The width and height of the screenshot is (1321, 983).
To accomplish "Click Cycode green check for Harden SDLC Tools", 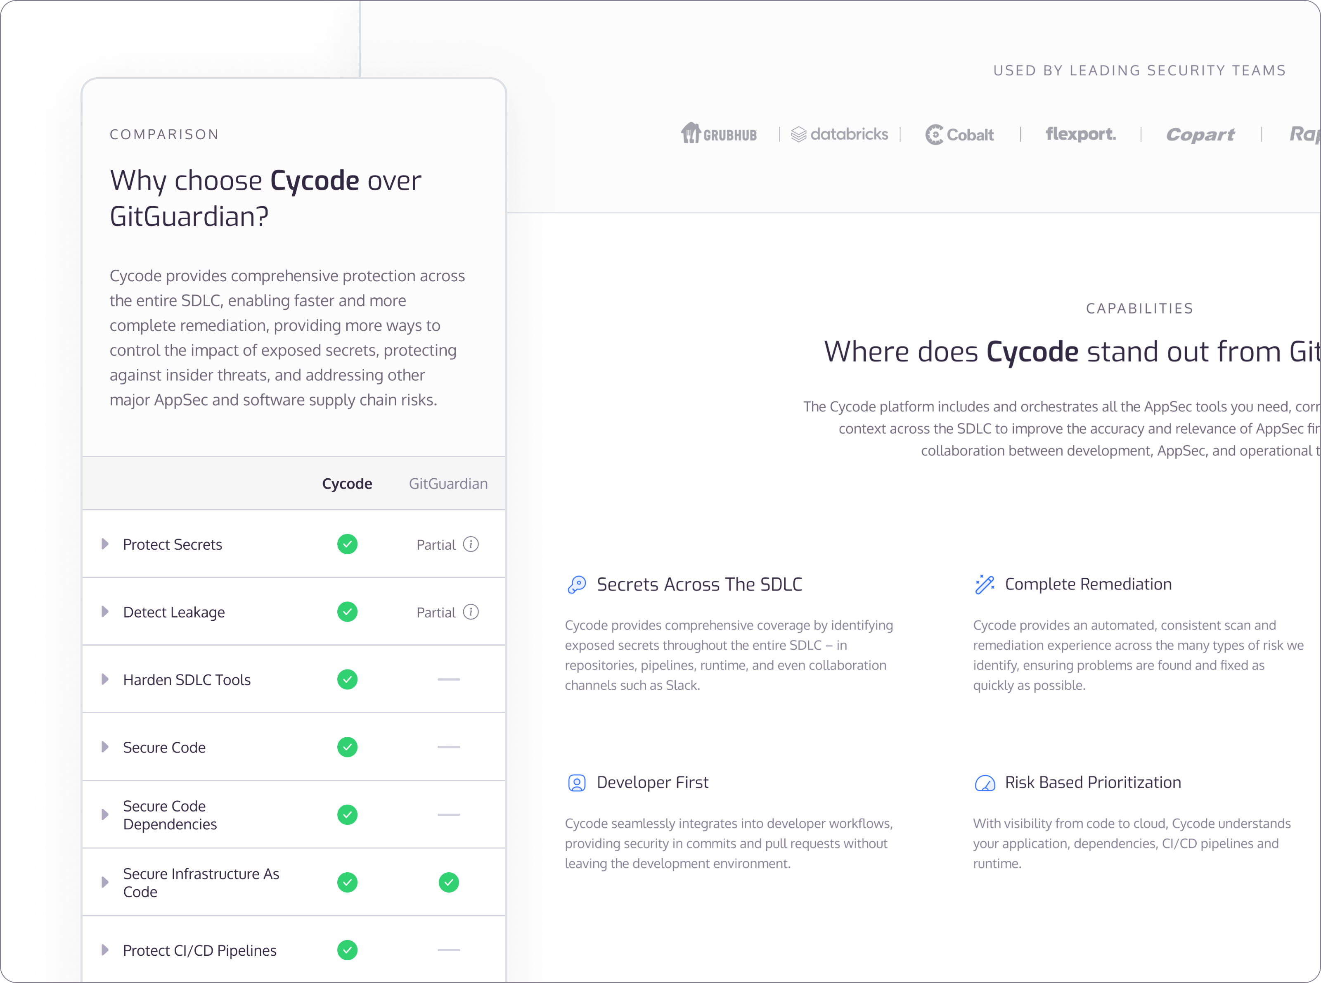I will [x=347, y=679].
